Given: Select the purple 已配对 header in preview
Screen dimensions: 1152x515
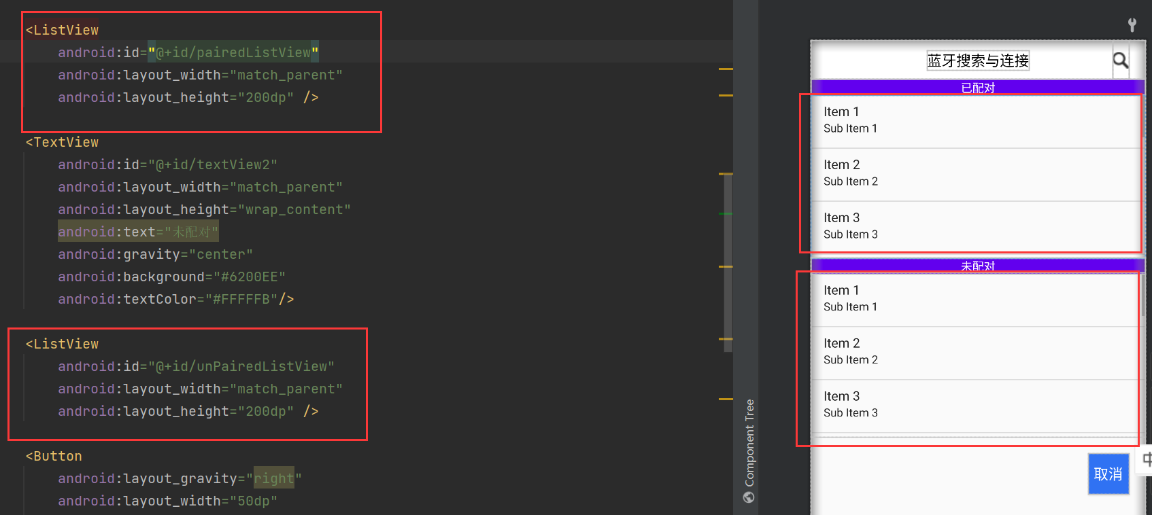Looking at the screenshot, I should tap(978, 87).
